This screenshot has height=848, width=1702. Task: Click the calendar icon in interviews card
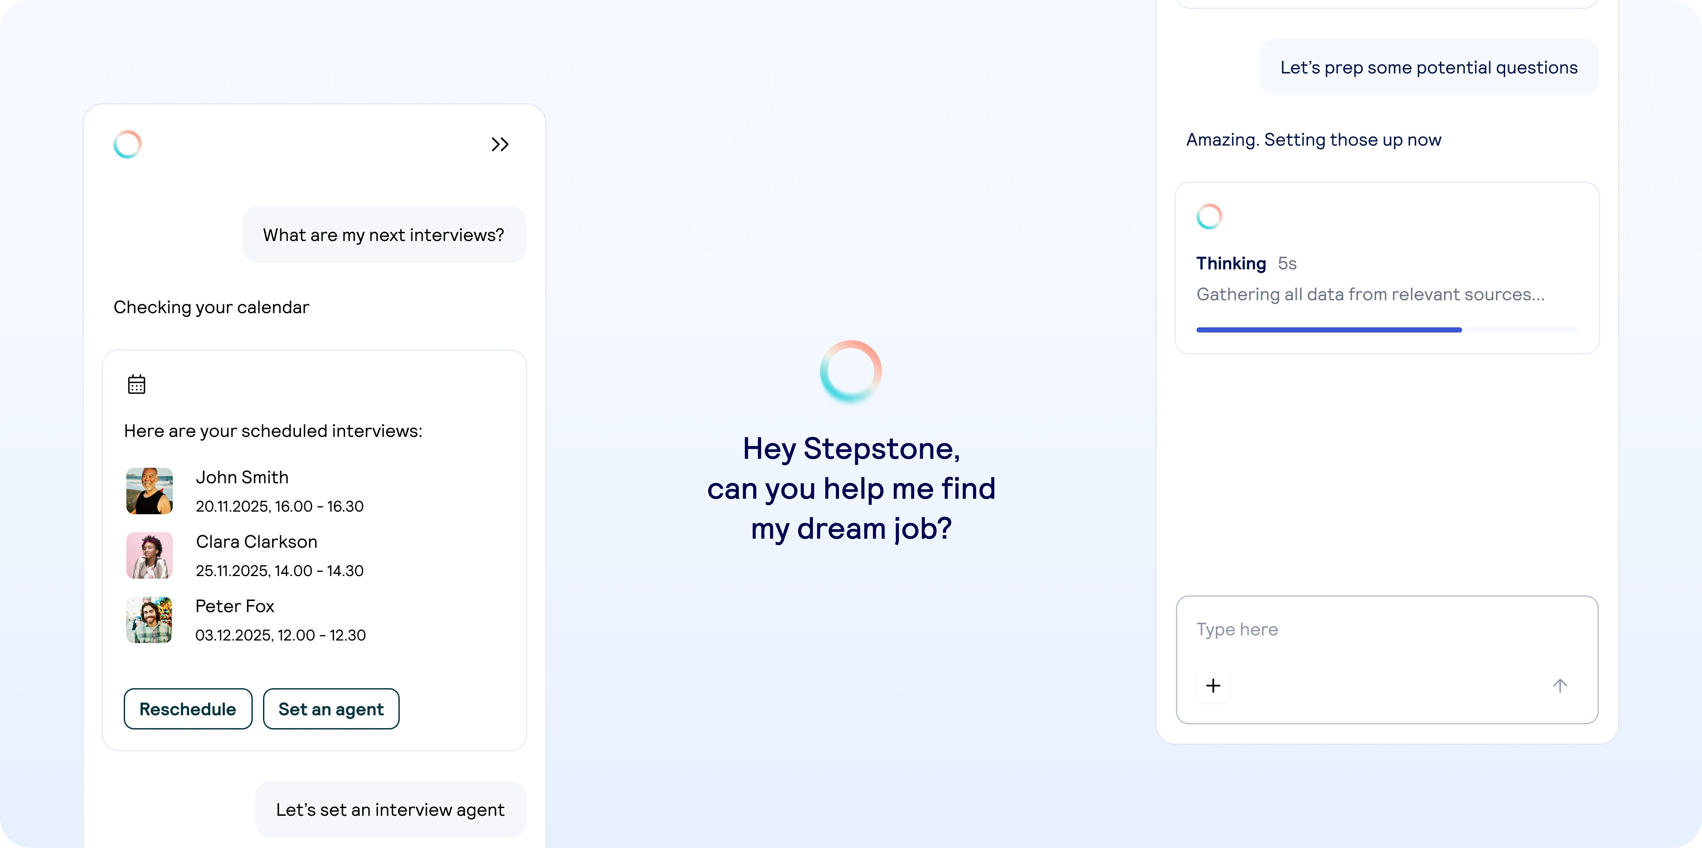click(x=137, y=384)
